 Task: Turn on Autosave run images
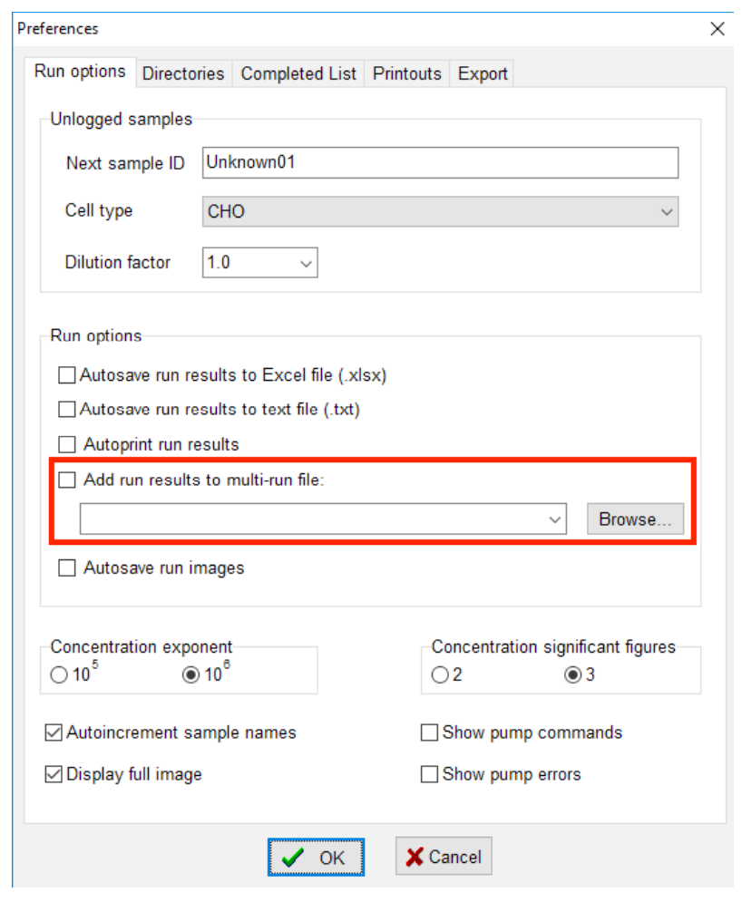[67, 568]
